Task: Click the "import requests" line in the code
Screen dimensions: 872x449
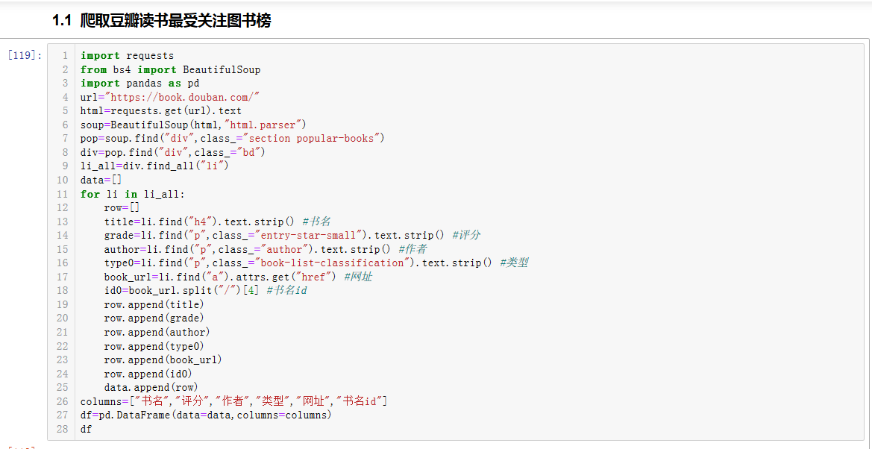Action: click(127, 56)
